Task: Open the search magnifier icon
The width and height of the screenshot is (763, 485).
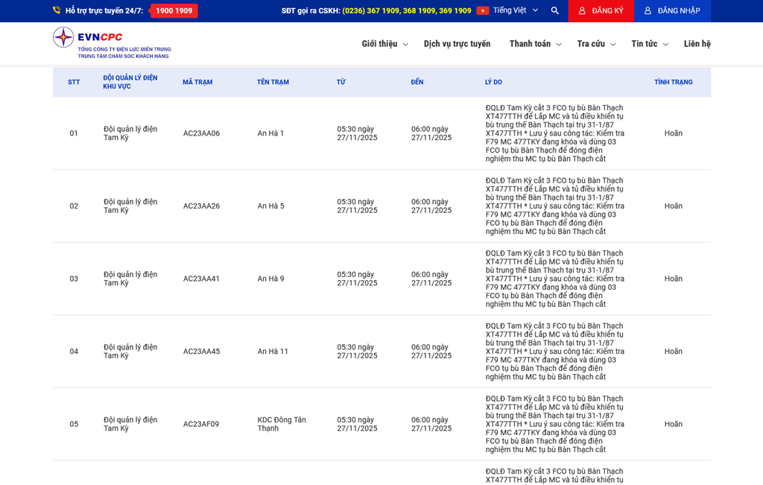Action: click(554, 10)
